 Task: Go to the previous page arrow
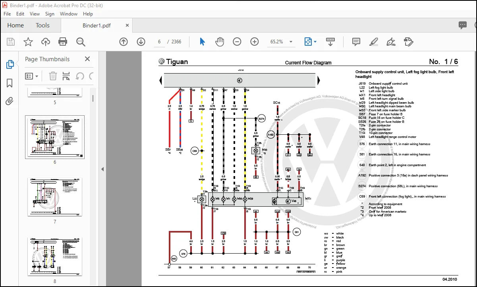coord(124,42)
